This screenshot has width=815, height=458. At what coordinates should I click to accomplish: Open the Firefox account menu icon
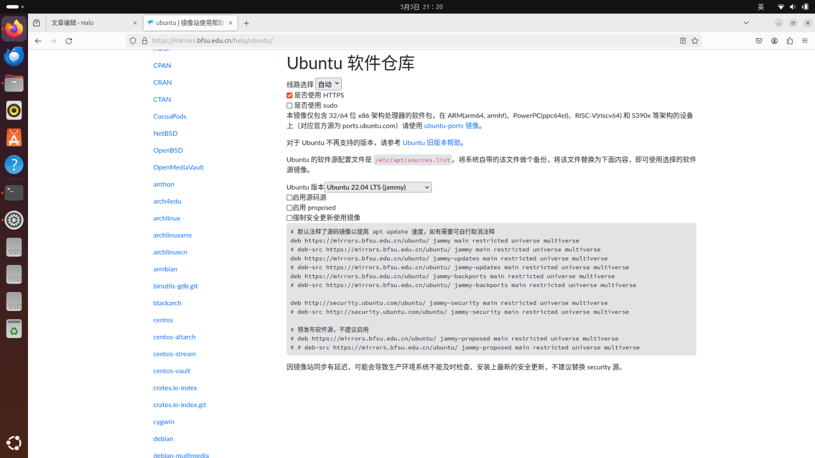click(x=774, y=41)
